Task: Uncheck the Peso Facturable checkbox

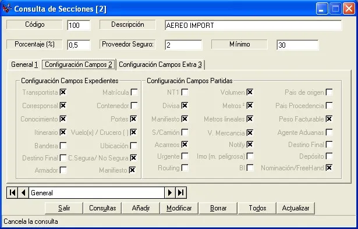Action: [329, 119]
